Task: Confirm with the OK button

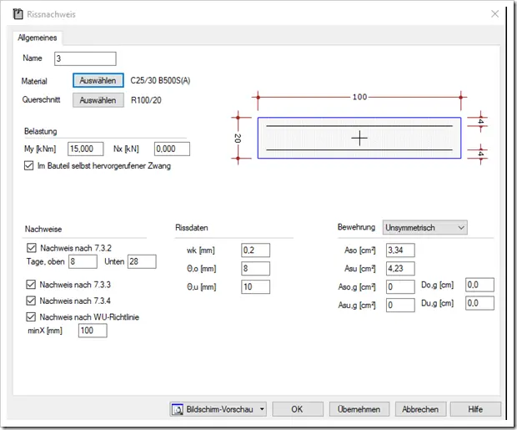Action: click(298, 409)
